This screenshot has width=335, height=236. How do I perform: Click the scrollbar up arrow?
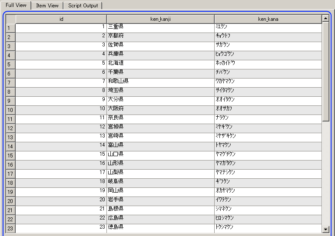click(x=325, y=18)
